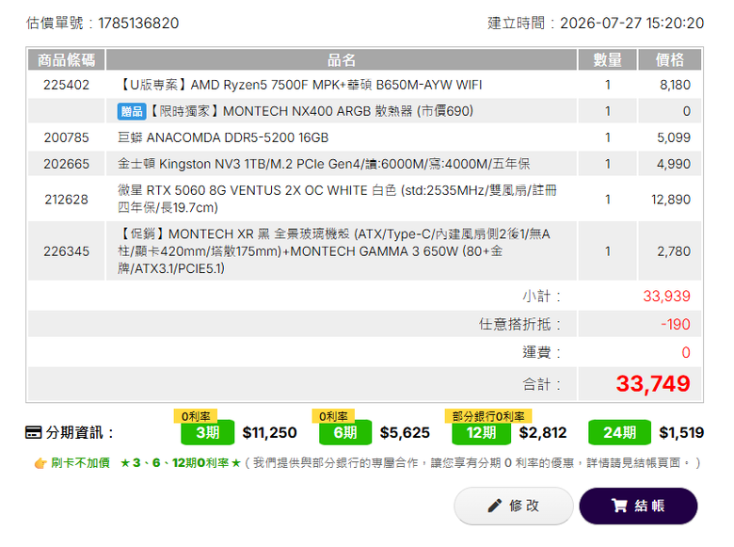The image size is (734, 547).
Task: Click the 修改 edit button
Action: tap(514, 506)
